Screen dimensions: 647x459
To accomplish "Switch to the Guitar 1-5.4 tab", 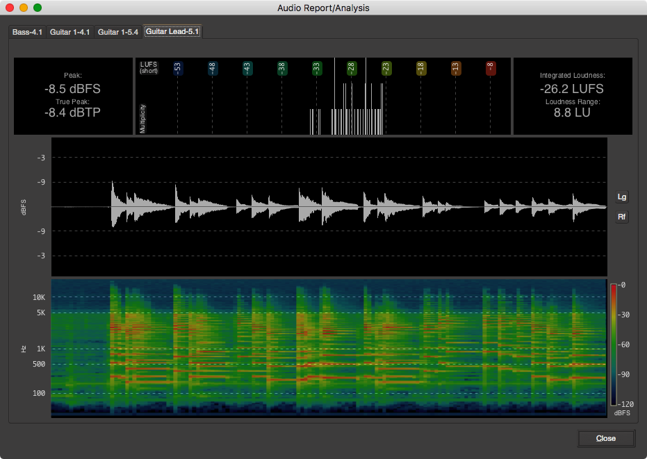I will click(x=118, y=31).
